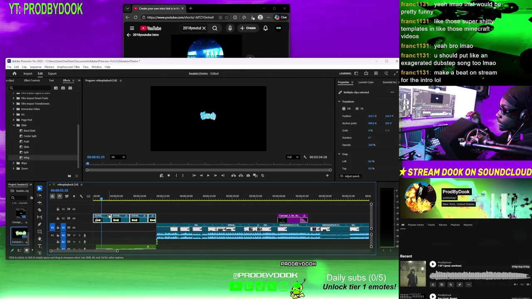The height and width of the screenshot is (299, 532).
Task: Open the Sequence menu
Action: [35, 67]
